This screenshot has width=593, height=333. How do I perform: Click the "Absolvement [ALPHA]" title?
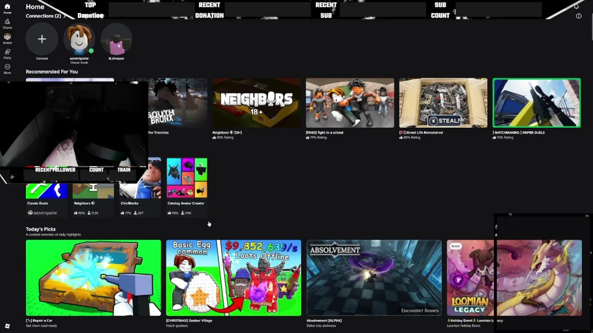pos(324,320)
